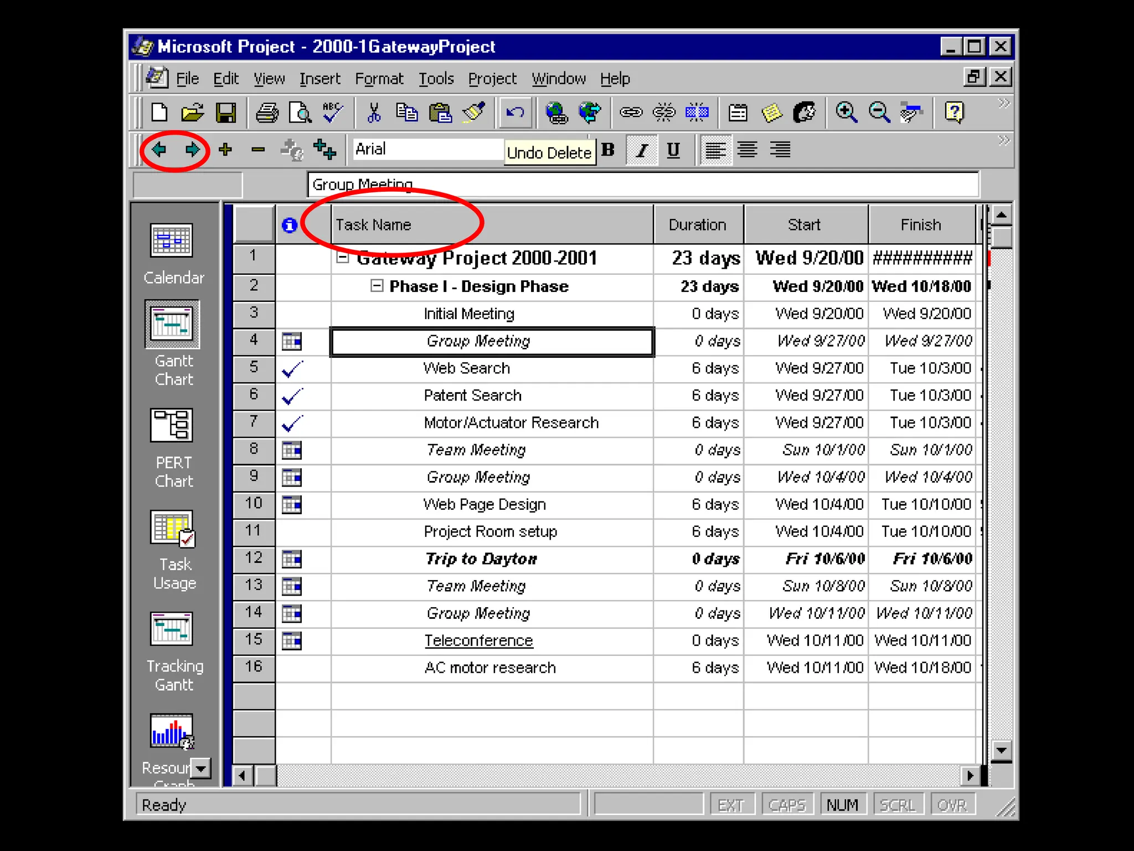Click the Outdent left green arrow
1134x851 pixels.
[159, 150]
